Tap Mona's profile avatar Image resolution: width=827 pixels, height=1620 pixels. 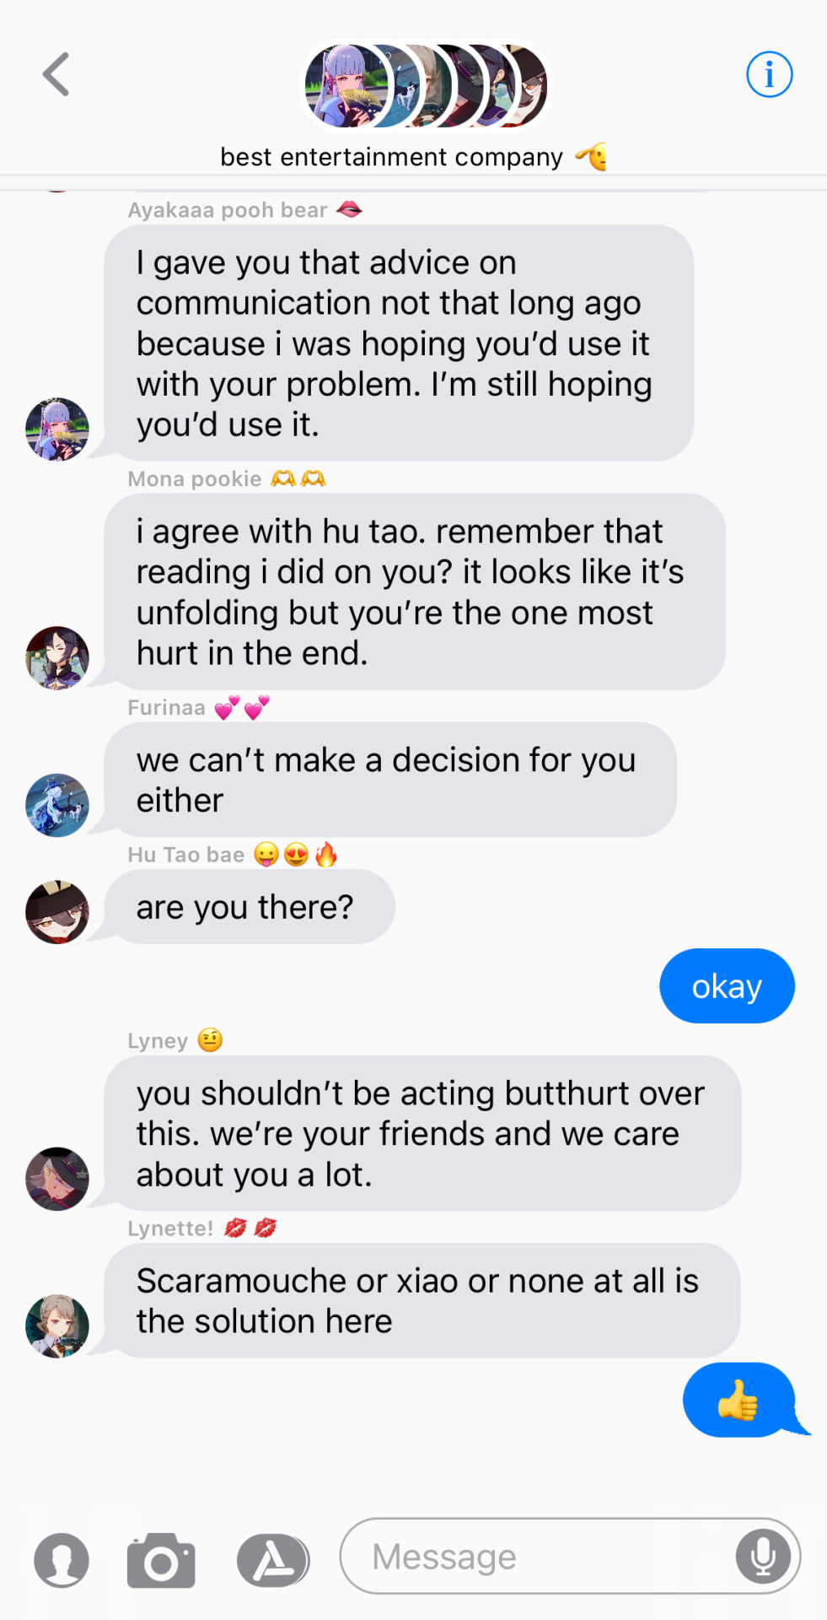click(x=57, y=658)
